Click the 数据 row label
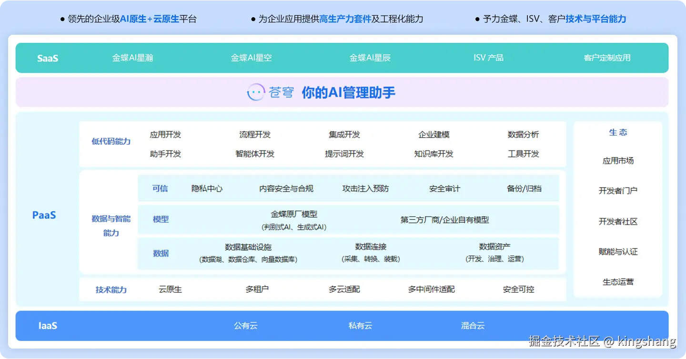 coord(161,253)
